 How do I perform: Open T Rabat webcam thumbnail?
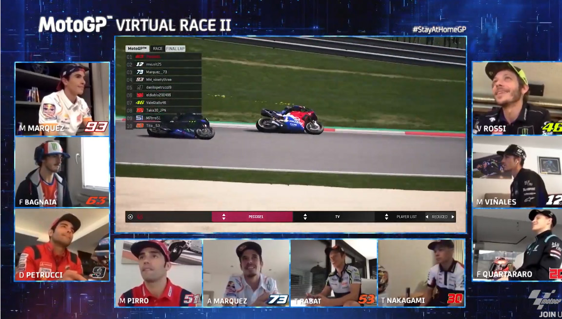click(x=334, y=273)
